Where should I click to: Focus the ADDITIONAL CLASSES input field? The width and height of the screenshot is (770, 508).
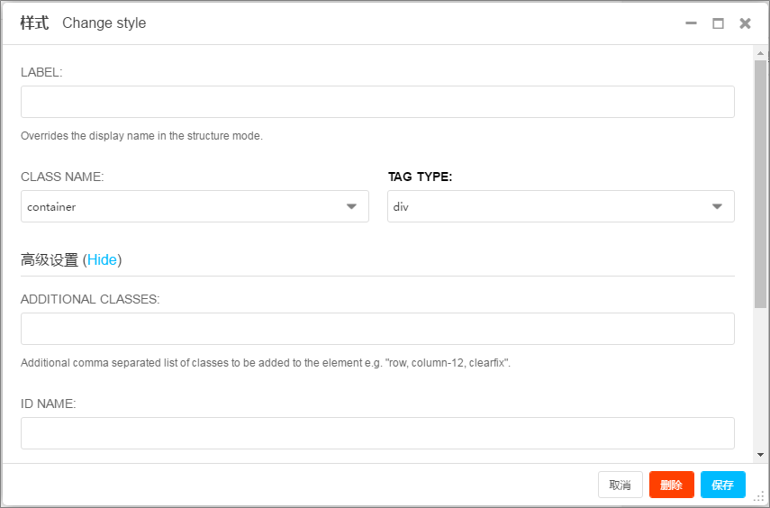pos(377,329)
